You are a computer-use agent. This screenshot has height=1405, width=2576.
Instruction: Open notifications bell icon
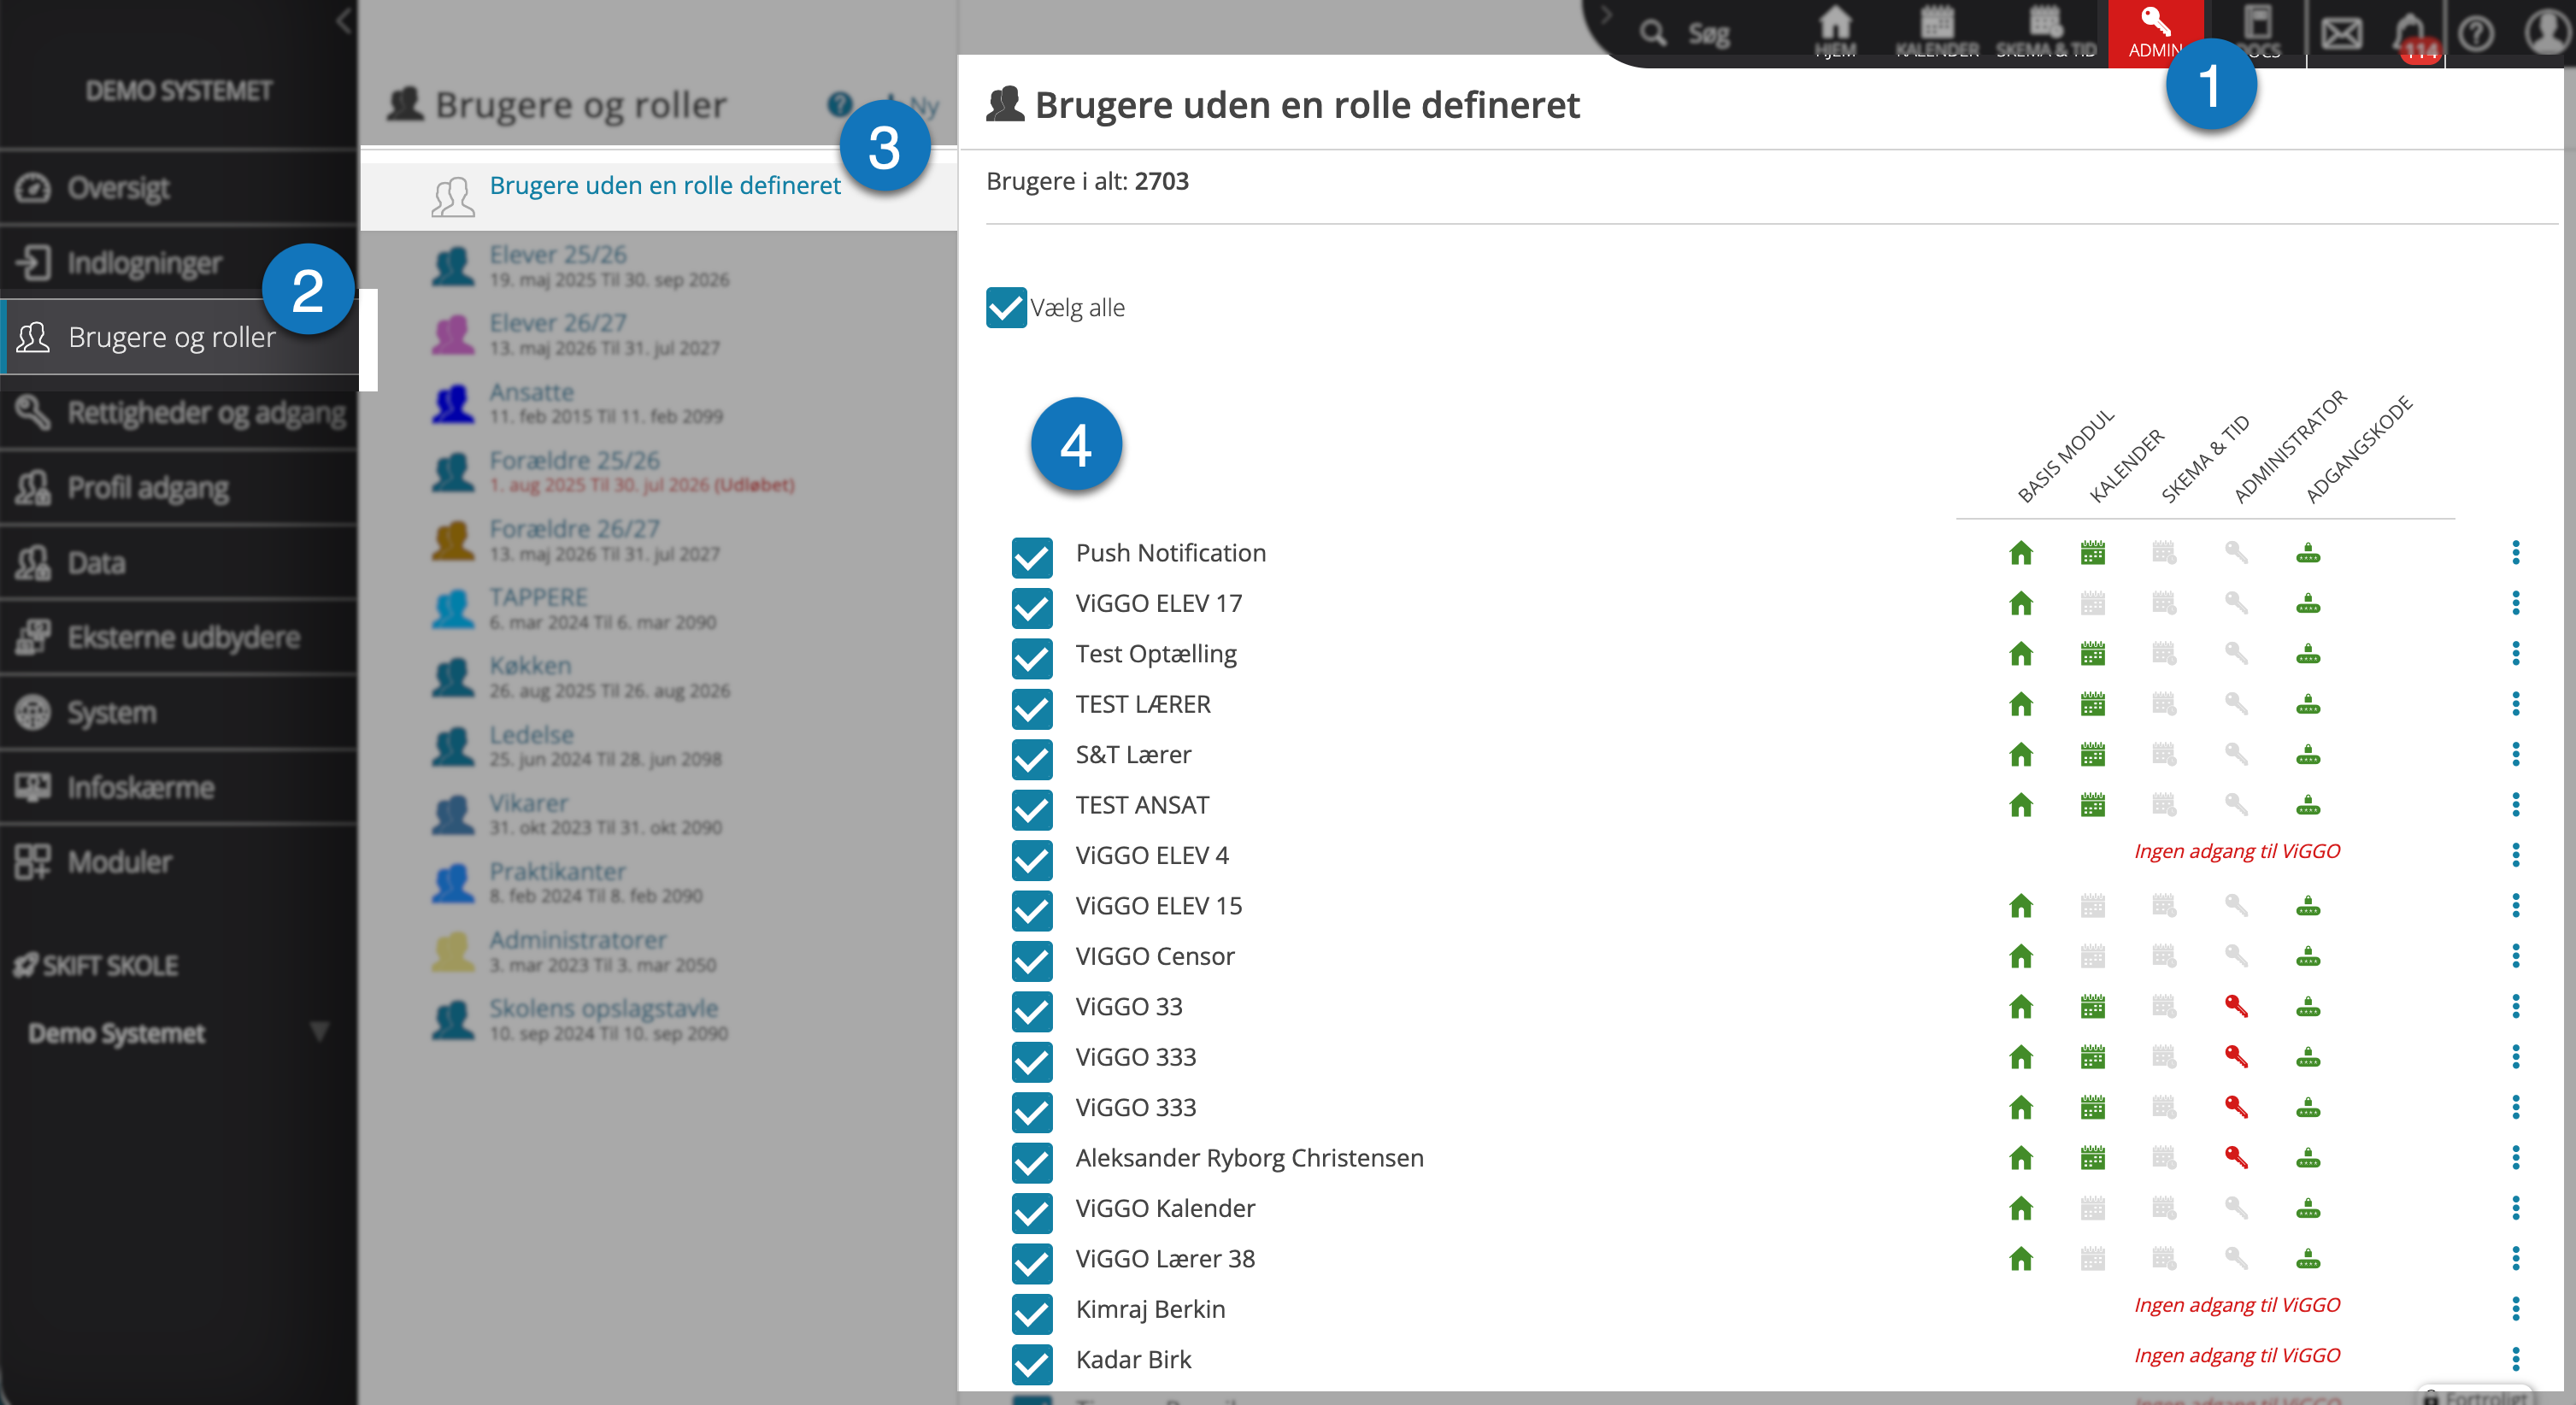coord(2412,34)
